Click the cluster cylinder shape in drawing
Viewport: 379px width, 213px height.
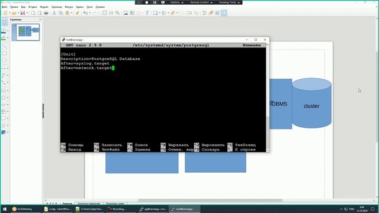pos(311,103)
